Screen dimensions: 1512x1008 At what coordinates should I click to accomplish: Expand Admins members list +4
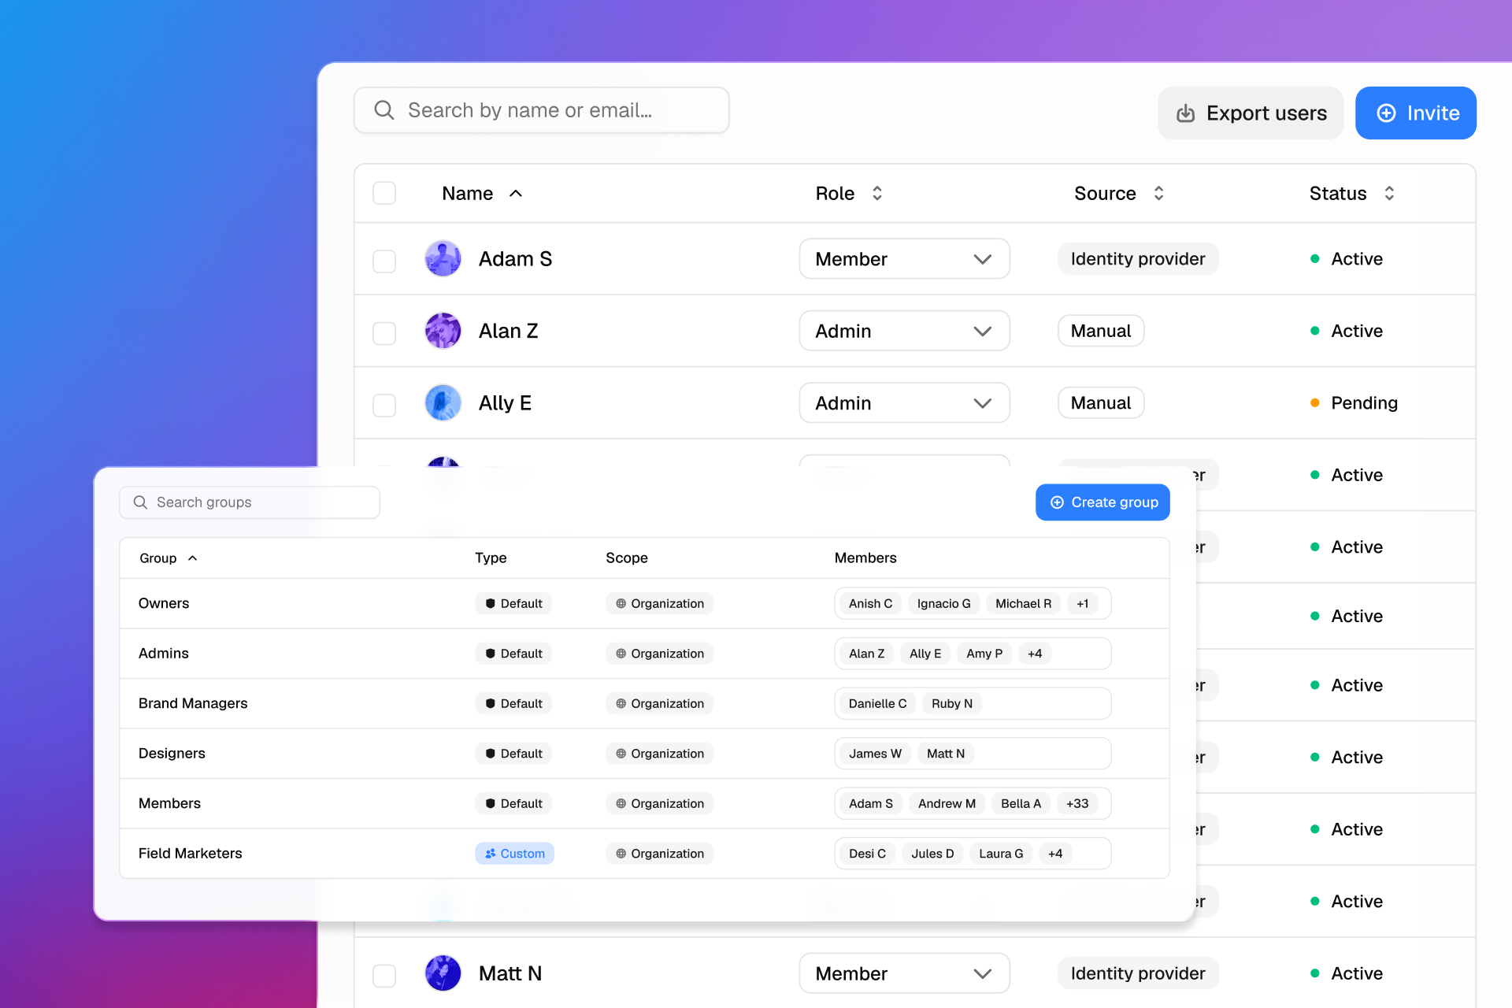1035,654
